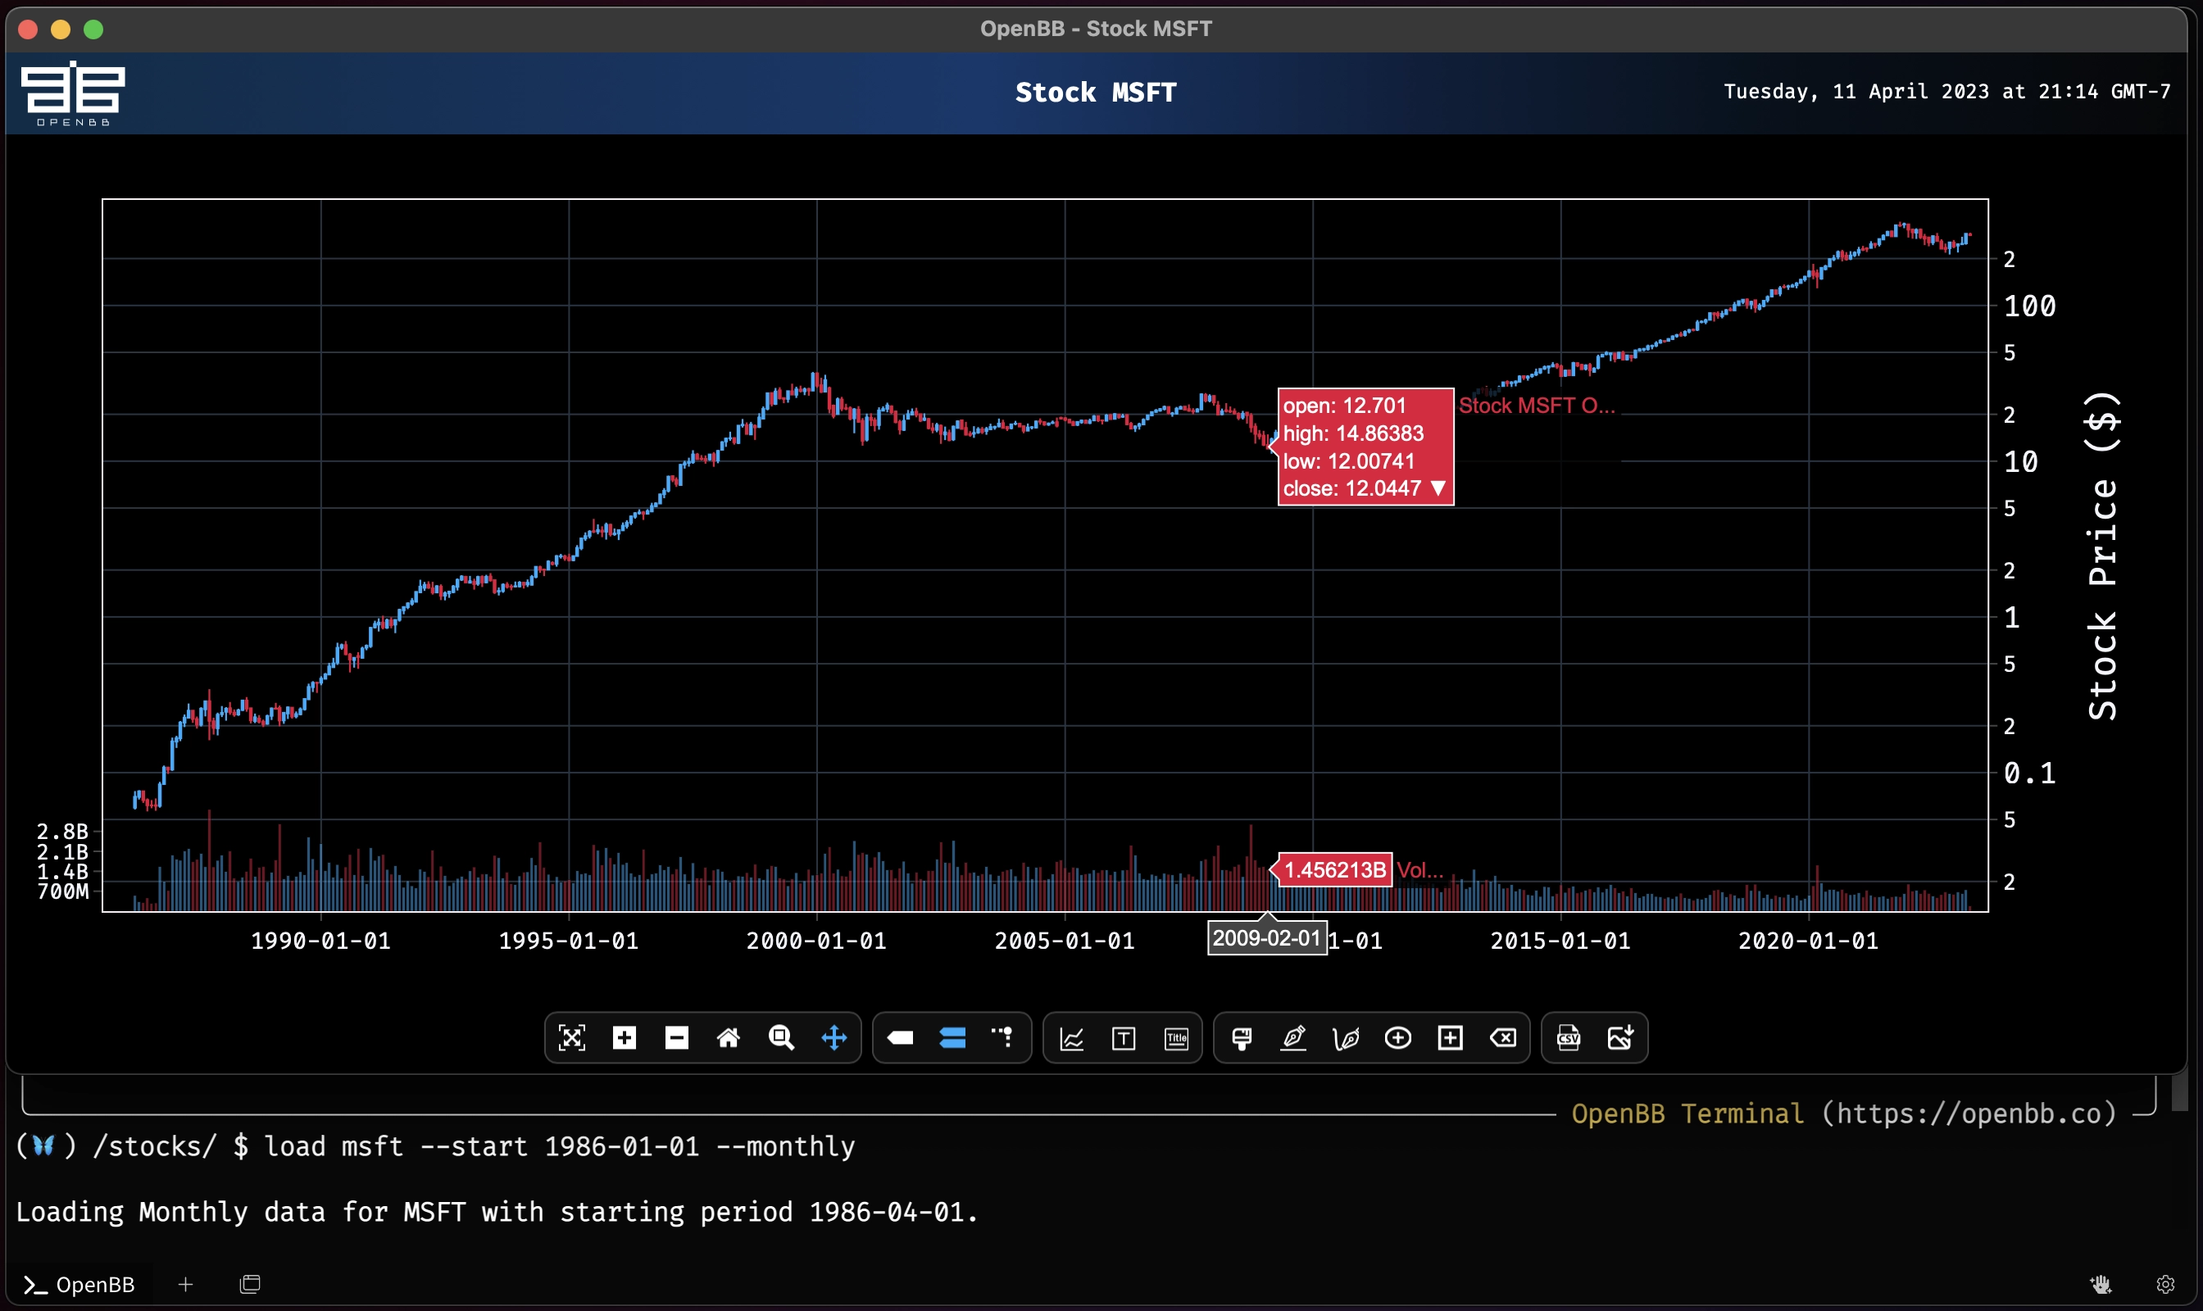
Task: Click the hand icon in status bar
Action: 2101,1284
